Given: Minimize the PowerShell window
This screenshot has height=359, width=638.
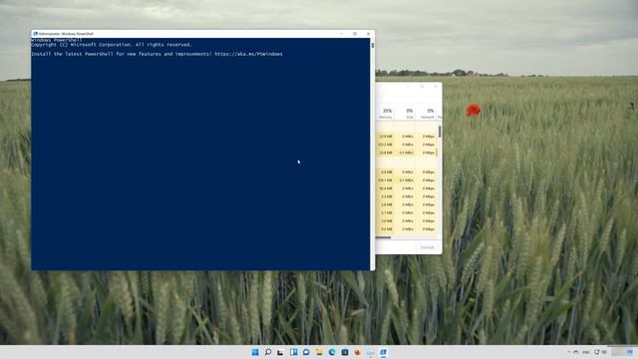Looking at the screenshot, I should (341, 34).
